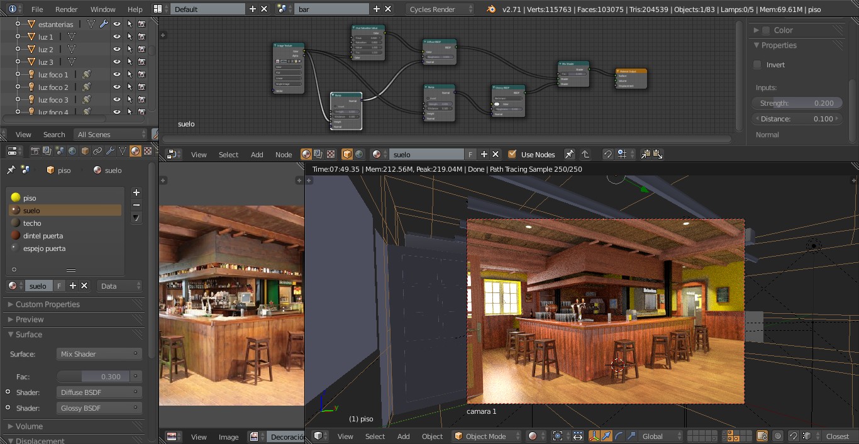Open the Texture properties checker tab
The width and height of the screenshot is (859, 444).
pos(148,151)
